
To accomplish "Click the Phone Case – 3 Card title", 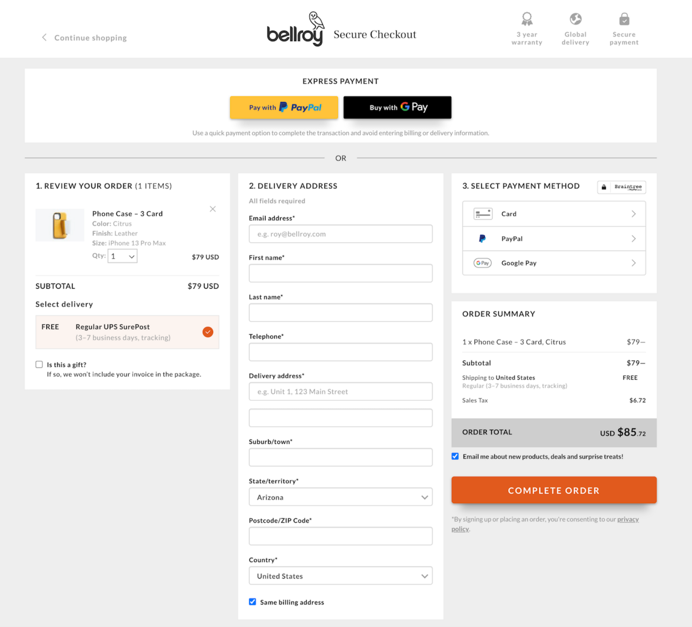I will click(x=128, y=213).
